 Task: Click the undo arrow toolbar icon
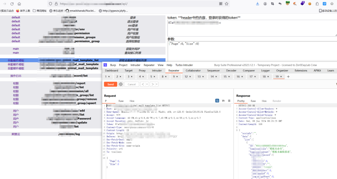pyautogui.click(x=280, y=4)
